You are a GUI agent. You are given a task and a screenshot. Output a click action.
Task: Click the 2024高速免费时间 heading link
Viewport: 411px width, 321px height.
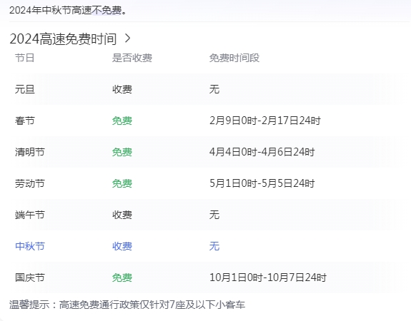(x=63, y=39)
